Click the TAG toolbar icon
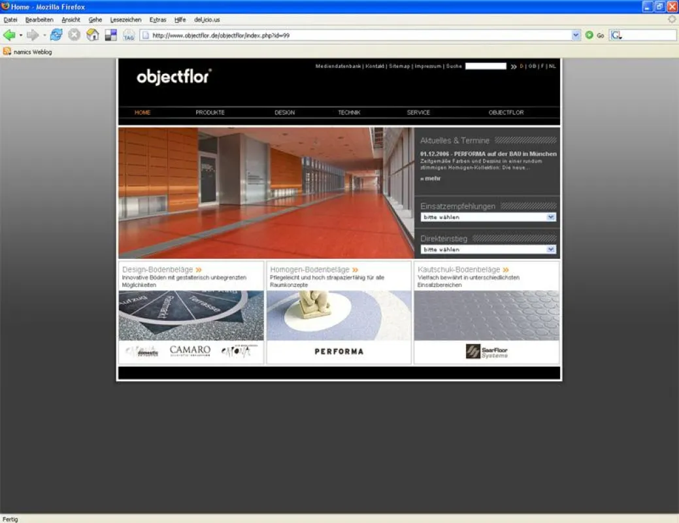This screenshot has height=523, width=679. point(129,35)
